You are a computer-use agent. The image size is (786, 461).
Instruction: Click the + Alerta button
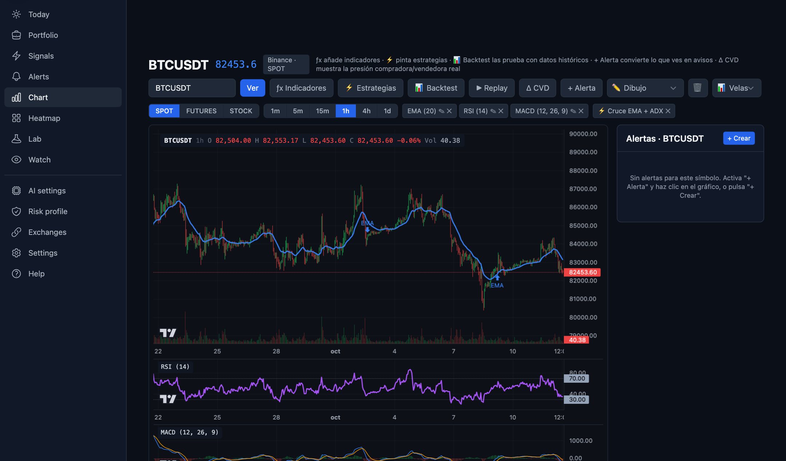tap(581, 88)
